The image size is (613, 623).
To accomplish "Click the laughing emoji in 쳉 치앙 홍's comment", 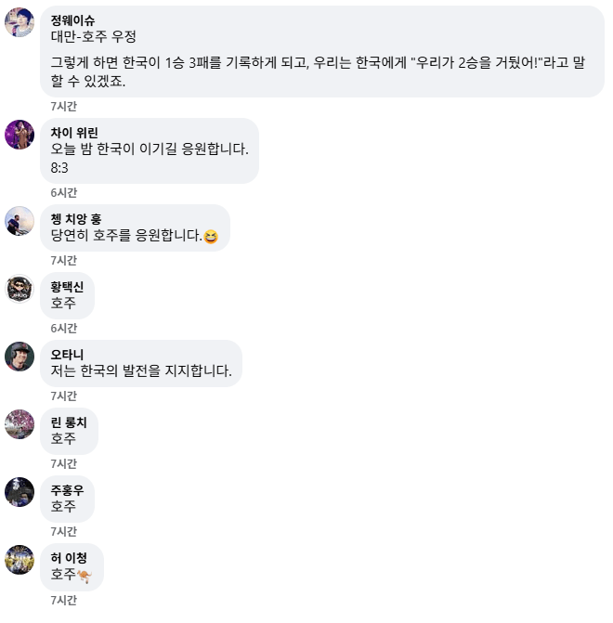I will click(210, 237).
